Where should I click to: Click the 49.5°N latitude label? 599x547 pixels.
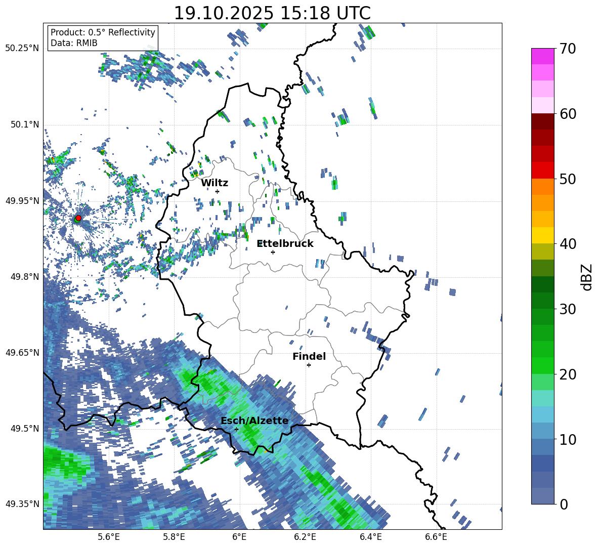pyautogui.click(x=25, y=428)
